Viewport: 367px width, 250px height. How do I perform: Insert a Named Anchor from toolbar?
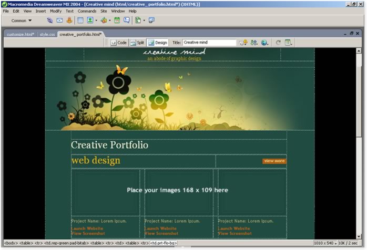69,20
